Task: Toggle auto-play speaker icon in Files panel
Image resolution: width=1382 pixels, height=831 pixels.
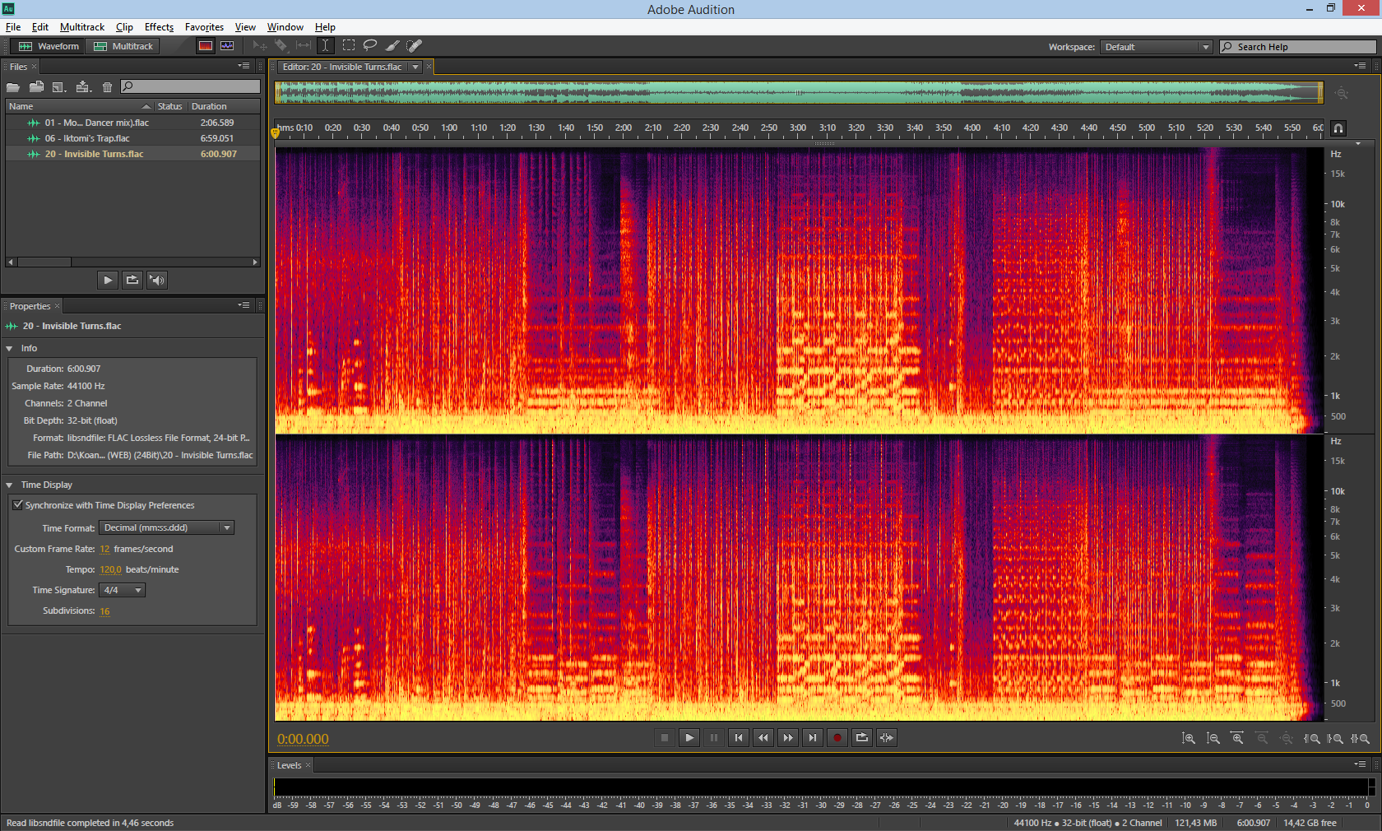Action: pos(157,280)
